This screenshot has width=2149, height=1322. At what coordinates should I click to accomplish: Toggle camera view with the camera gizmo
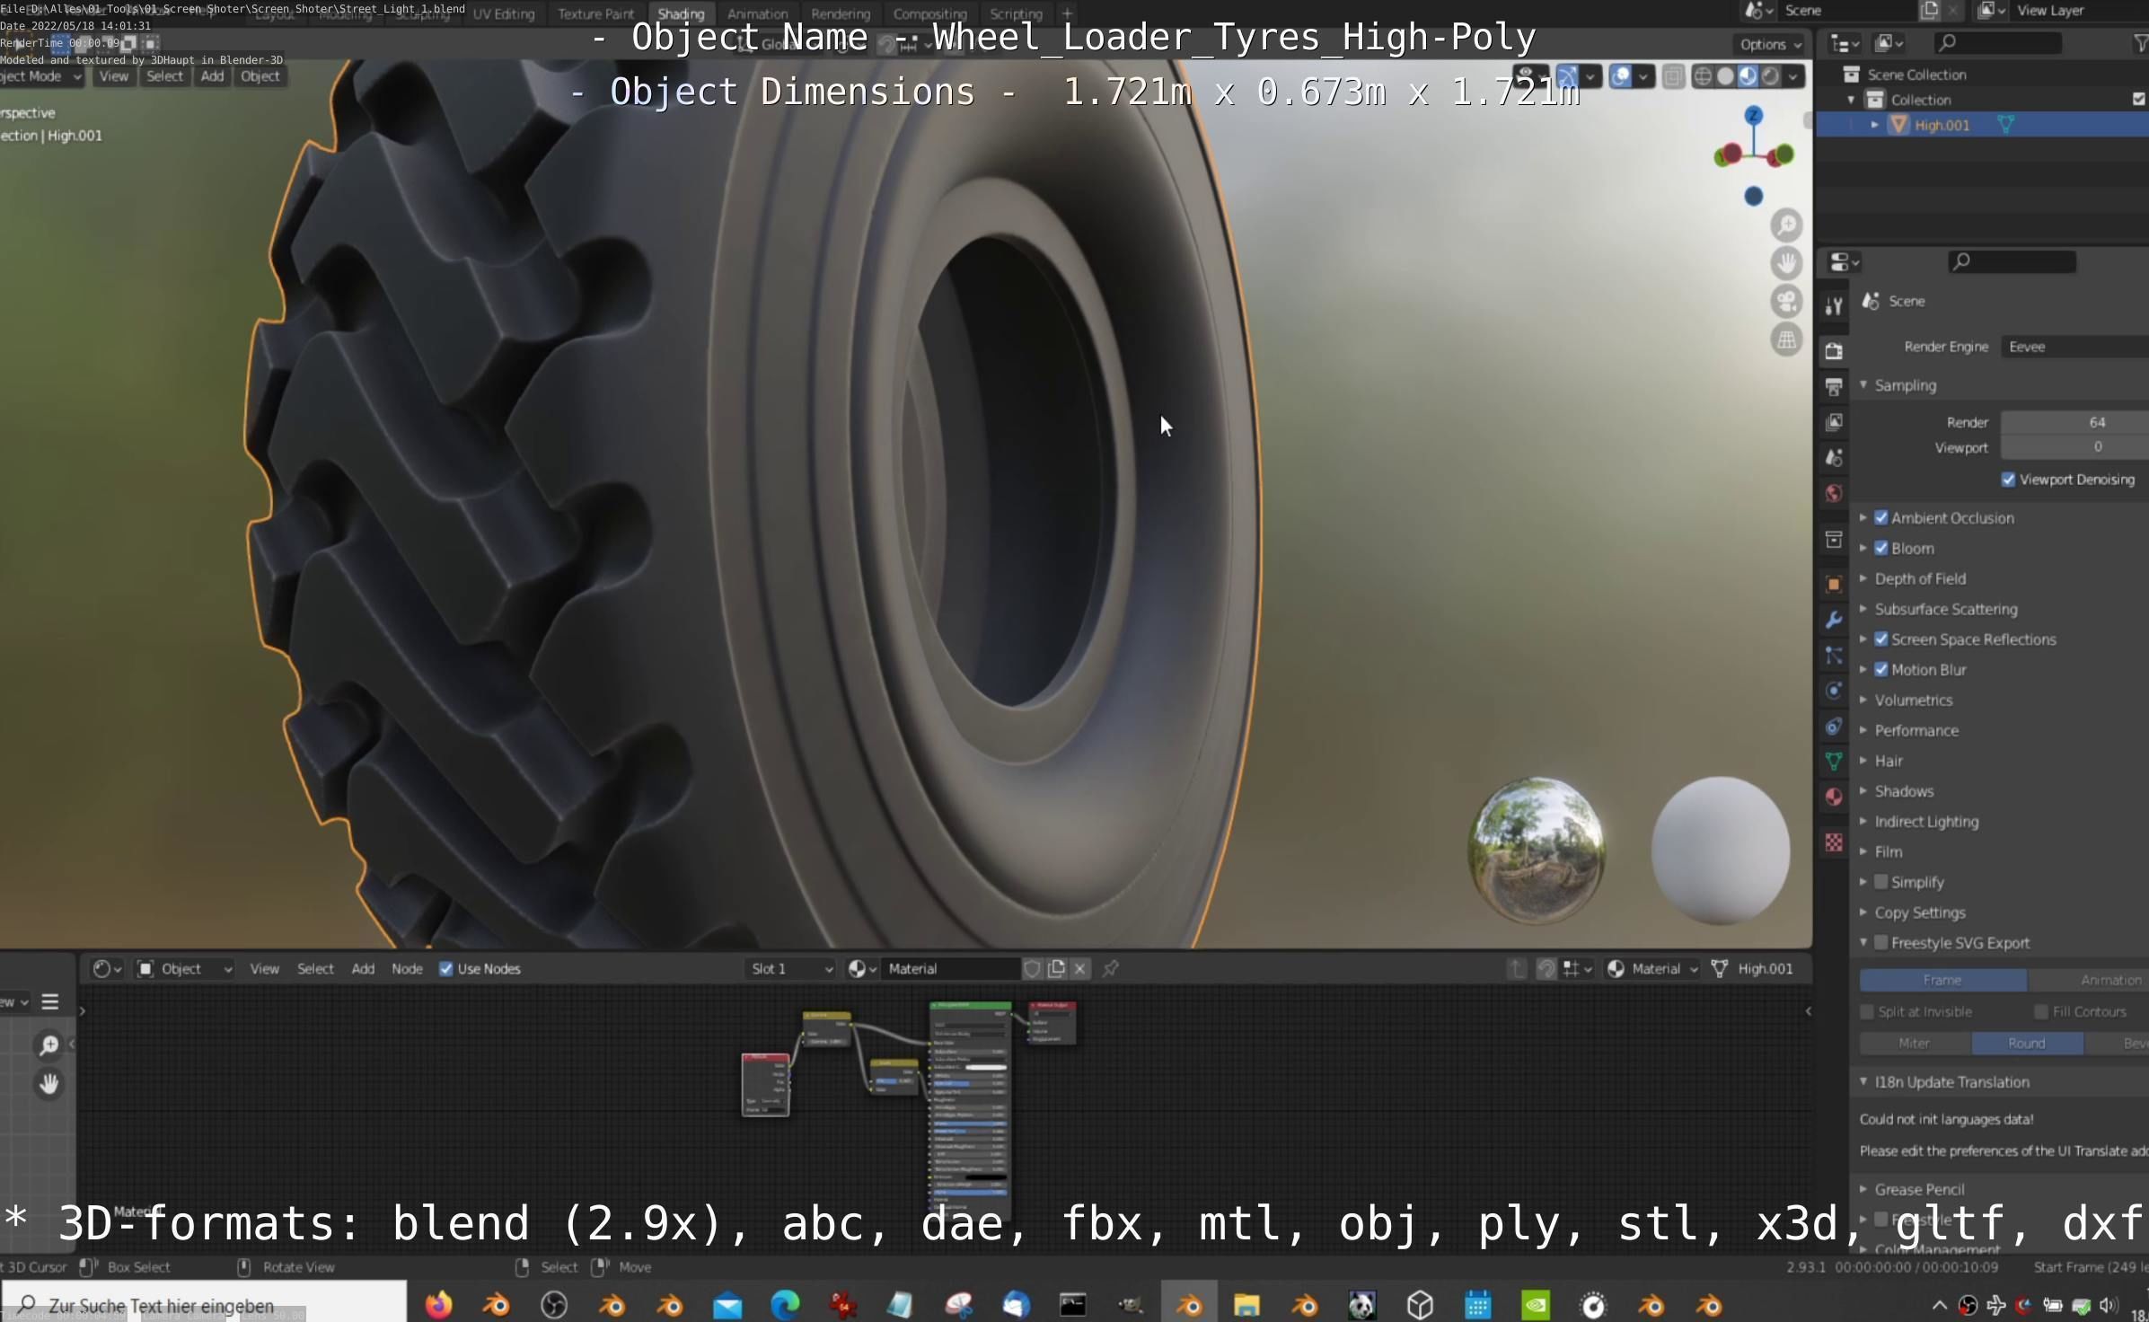pyautogui.click(x=1786, y=302)
